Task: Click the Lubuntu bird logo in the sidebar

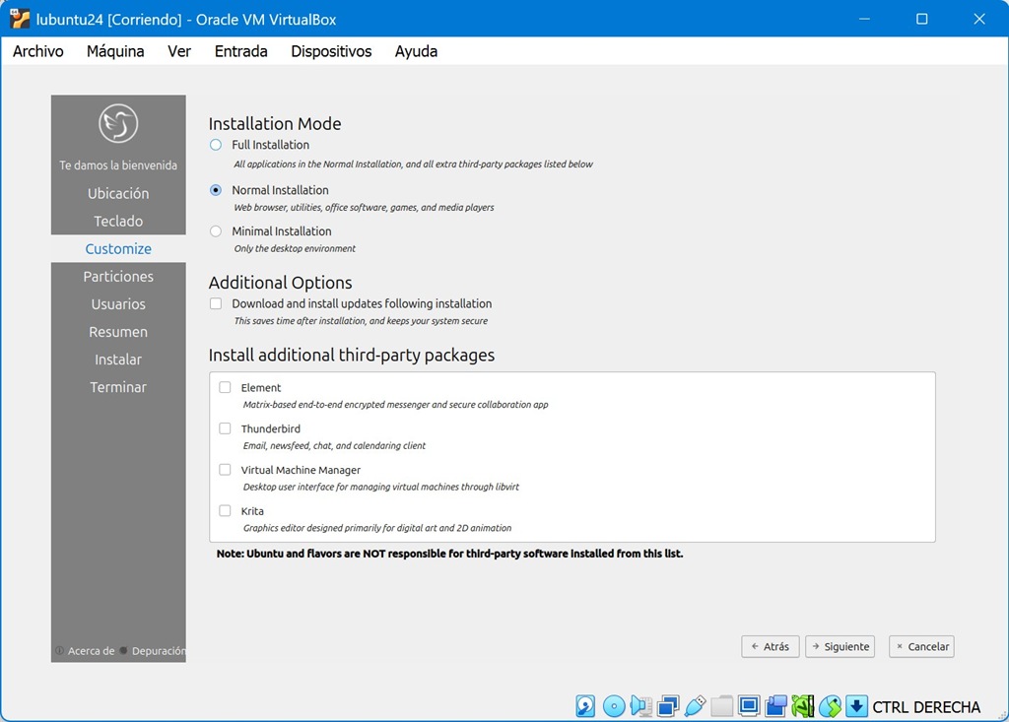Action: (118, 123)
